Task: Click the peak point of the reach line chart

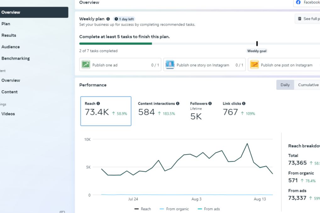Action: coord(247,144)
